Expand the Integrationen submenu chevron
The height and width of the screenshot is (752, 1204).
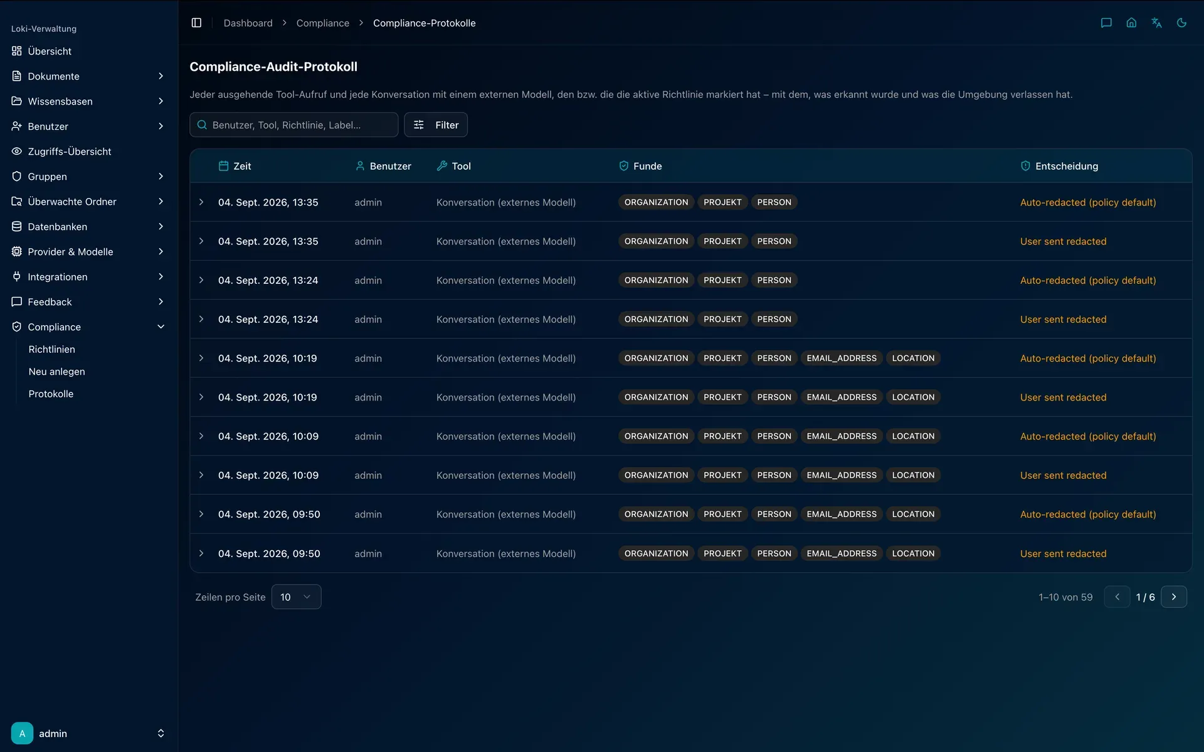[x=161, y=276]
